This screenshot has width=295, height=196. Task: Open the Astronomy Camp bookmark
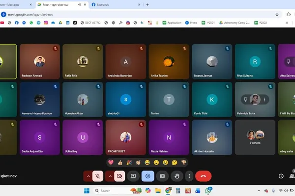[x=235, y=23]
